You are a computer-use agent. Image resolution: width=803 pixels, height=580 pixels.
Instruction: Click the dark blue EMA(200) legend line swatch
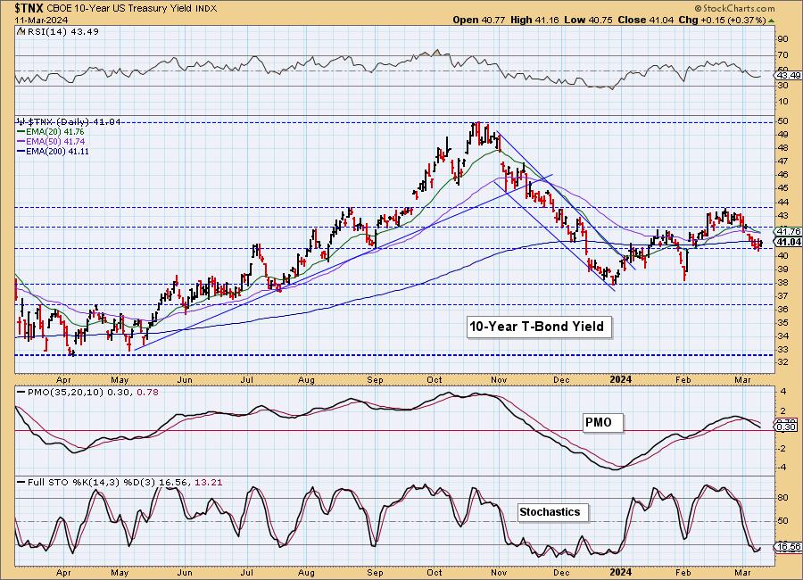tap(21, 152)
